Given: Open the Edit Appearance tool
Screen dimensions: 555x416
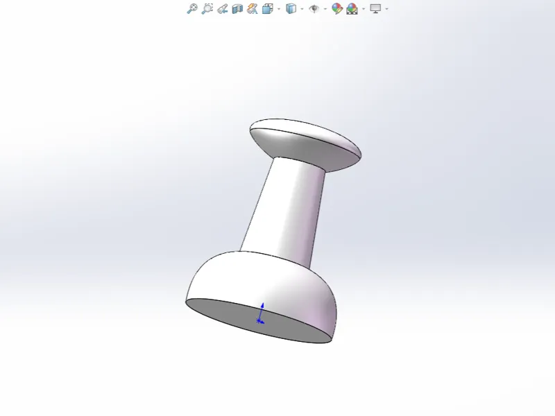Looking at the screenshot, I should [337, 8].
